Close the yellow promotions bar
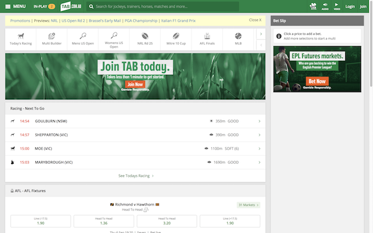Viewport: 373px width, 233px height. [255, 20]
